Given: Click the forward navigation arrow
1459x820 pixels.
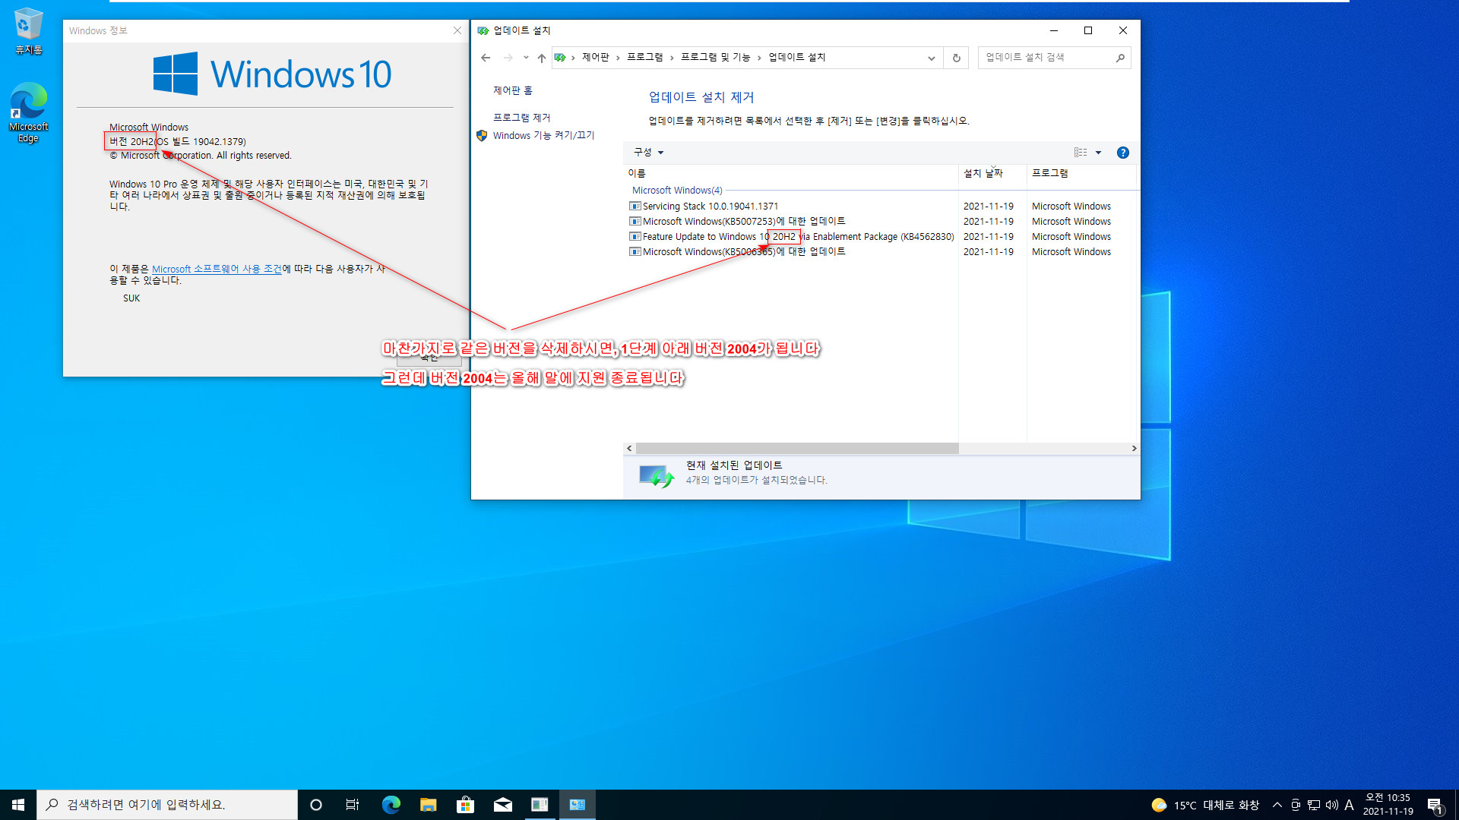Looking at the screenshot, I should click(x=508, y=58).
